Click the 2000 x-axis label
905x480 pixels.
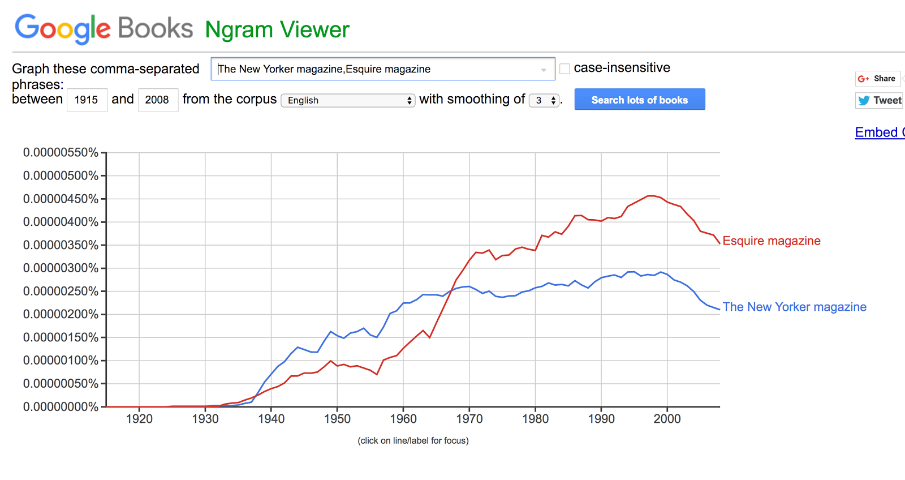click(x=667, y=419)
